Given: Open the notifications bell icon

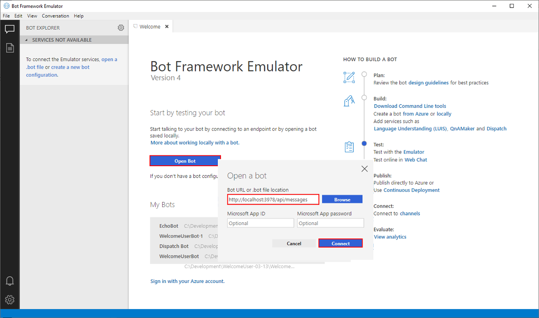Looking at the screenshot, I should point(9,281).
